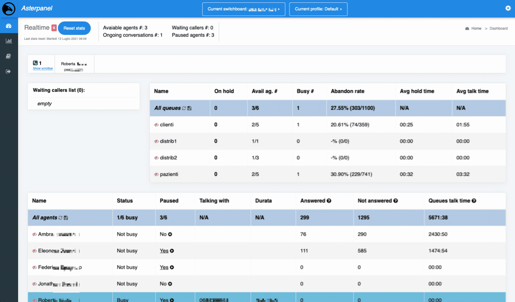Click pause icon beside Ambra's No
Screen dimensions: 515x302
coord(170,234)
